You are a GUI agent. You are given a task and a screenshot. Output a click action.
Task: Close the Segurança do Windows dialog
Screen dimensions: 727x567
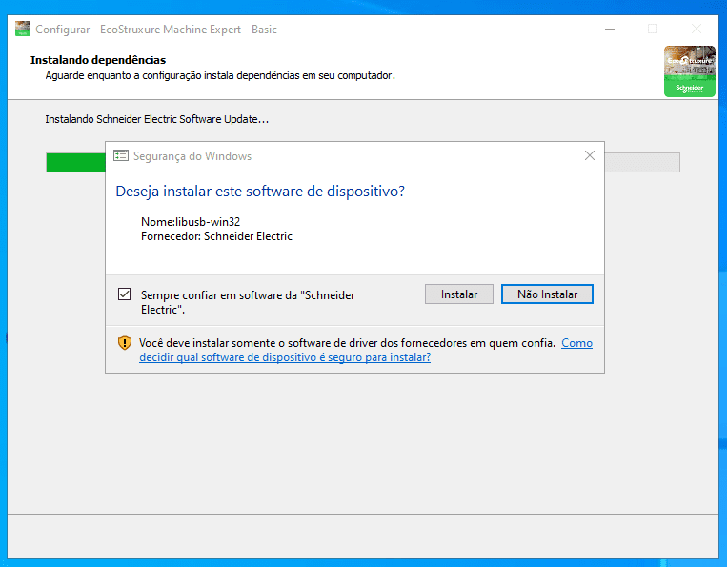coord(589,155)
